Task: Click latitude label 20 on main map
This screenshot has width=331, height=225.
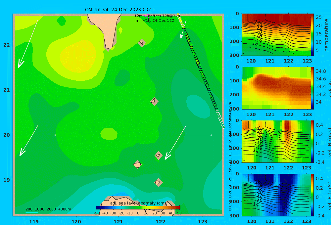Action: 7,135
